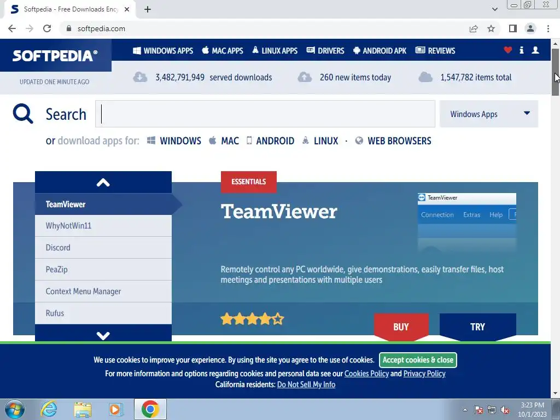Open the red heart favorites icon
The image size is (560, 420).
(x=508, y=50)
